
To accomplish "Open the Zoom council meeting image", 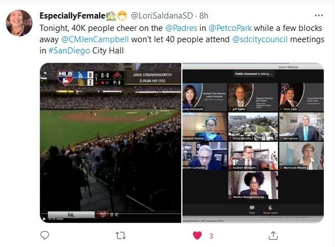I will click(x=253, y=143).
